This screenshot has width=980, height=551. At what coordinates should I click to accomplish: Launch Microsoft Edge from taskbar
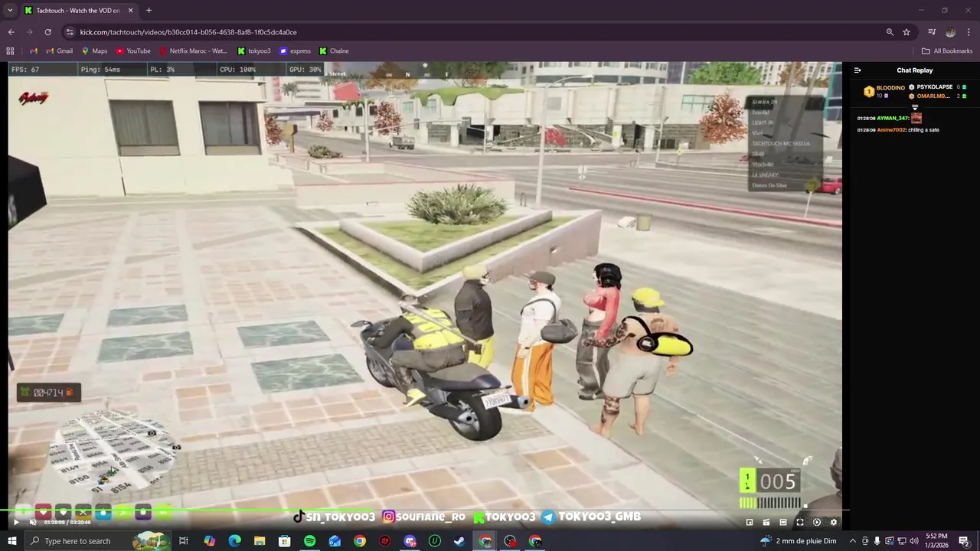pyautogui.click(x=234, y=541)
